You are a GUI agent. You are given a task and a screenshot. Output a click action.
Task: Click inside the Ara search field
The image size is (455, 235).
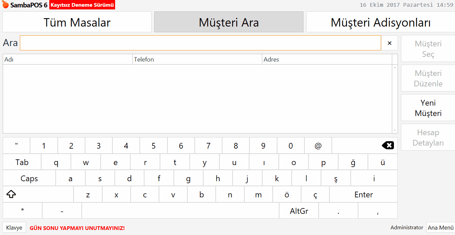tap(200, 43)
